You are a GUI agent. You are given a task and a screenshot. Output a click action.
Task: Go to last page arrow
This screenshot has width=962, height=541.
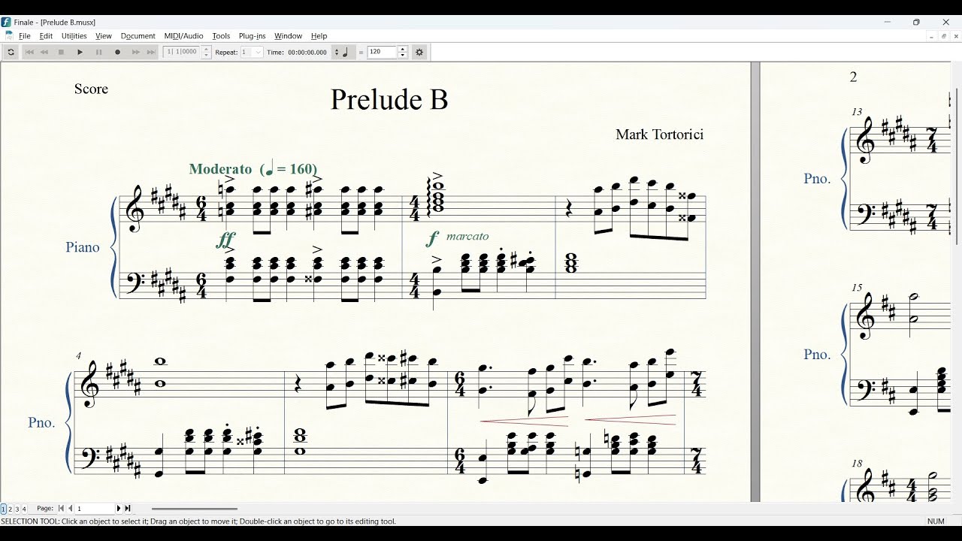128,509
